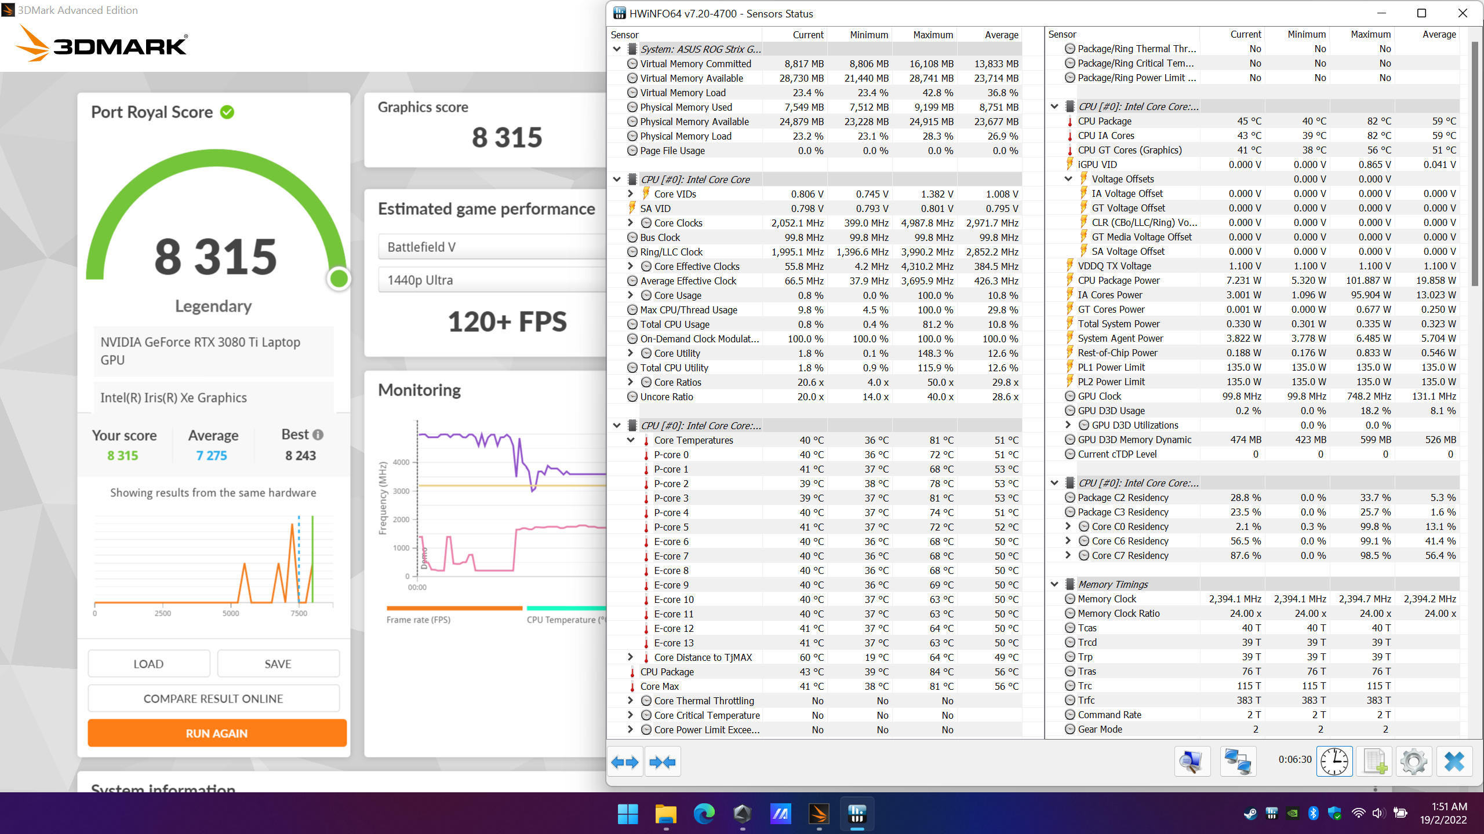The image size is (1484, 834).
Task: Start logging with the HWiNFO document-plus icon
Action: (1375, 762)
